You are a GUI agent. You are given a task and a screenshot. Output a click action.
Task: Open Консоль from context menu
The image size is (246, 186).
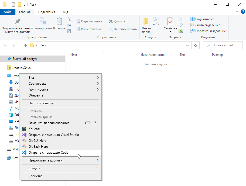(x=35, y=129)
